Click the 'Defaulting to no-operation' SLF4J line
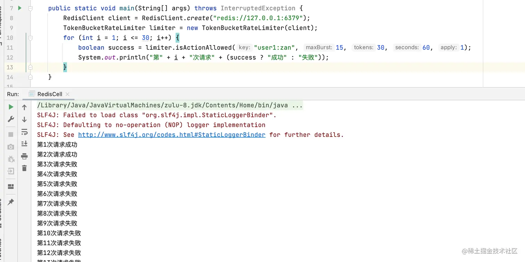525x262 pixels. pos(151,125)
